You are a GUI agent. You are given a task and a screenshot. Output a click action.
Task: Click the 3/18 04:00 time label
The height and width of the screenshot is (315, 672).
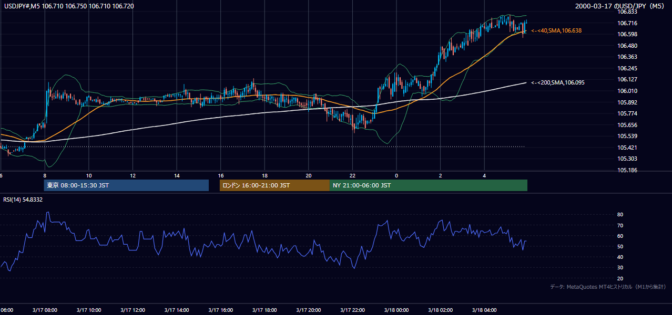(x=484, y=310)
